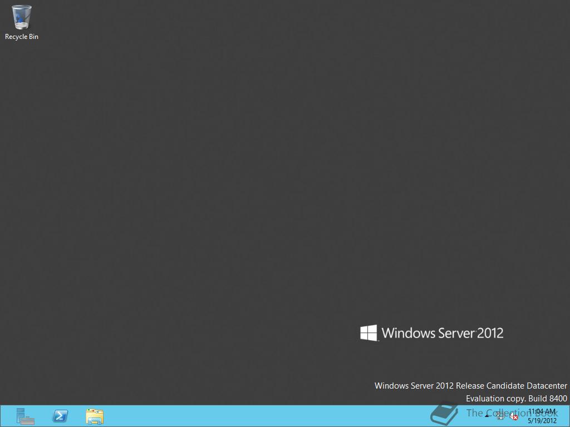Open Server Manager from the taskbar
570x427 pixels.
tap(25, 416)
